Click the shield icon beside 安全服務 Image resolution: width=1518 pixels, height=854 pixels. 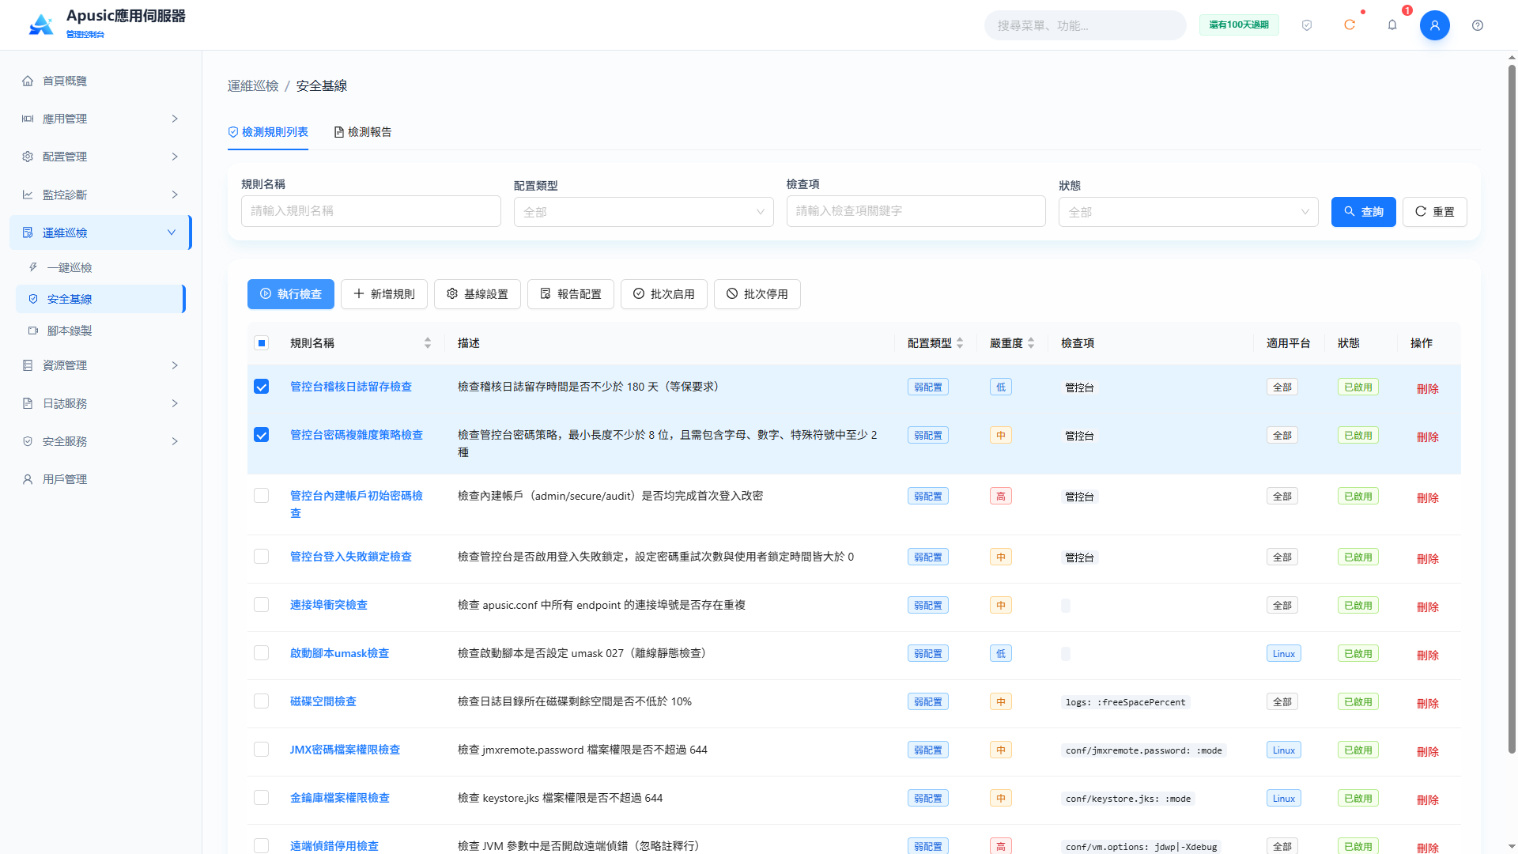tap(28, 441)
